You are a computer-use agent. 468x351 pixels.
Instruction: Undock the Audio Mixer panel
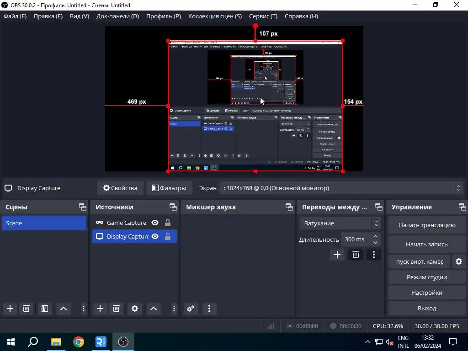[x=289, y=207]
